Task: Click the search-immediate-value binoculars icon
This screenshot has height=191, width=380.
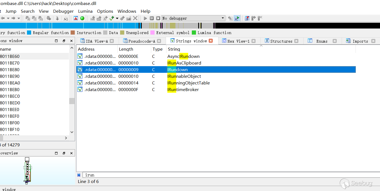Action: [x=28, y=18]
